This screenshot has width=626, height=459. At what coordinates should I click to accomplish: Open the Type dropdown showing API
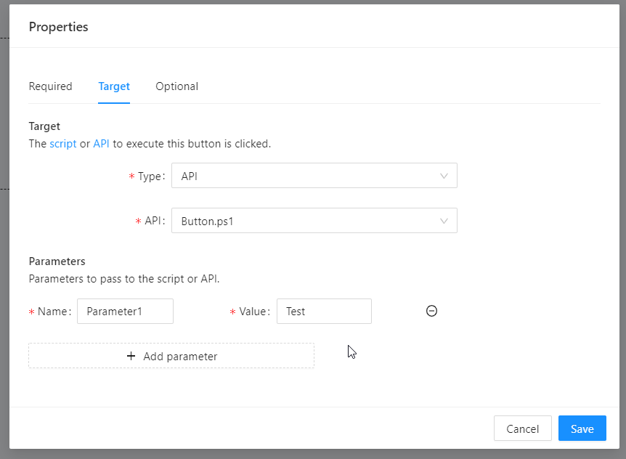[x=314, y=176]
